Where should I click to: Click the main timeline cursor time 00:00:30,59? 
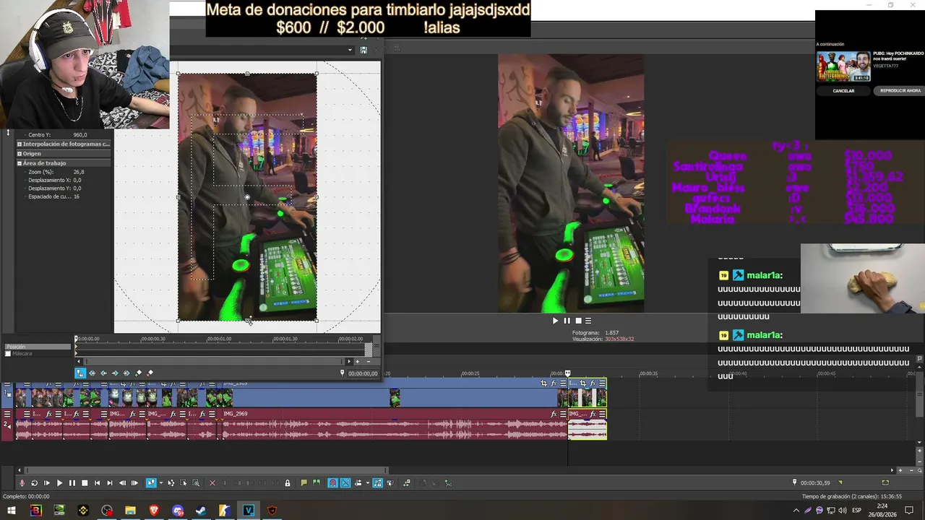coord(815,483)
